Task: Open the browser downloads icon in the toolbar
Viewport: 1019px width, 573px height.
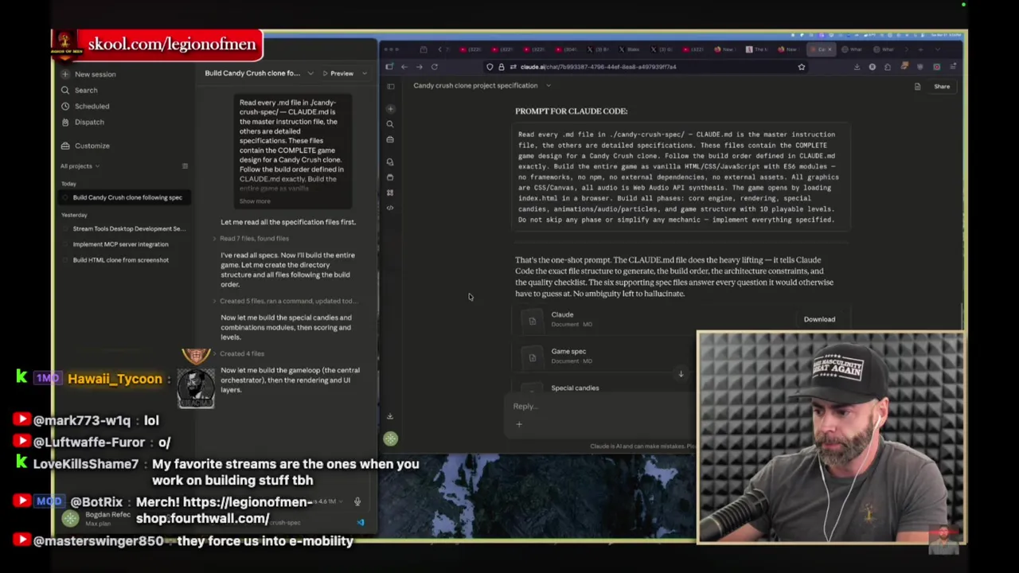Action: (857, 67)
